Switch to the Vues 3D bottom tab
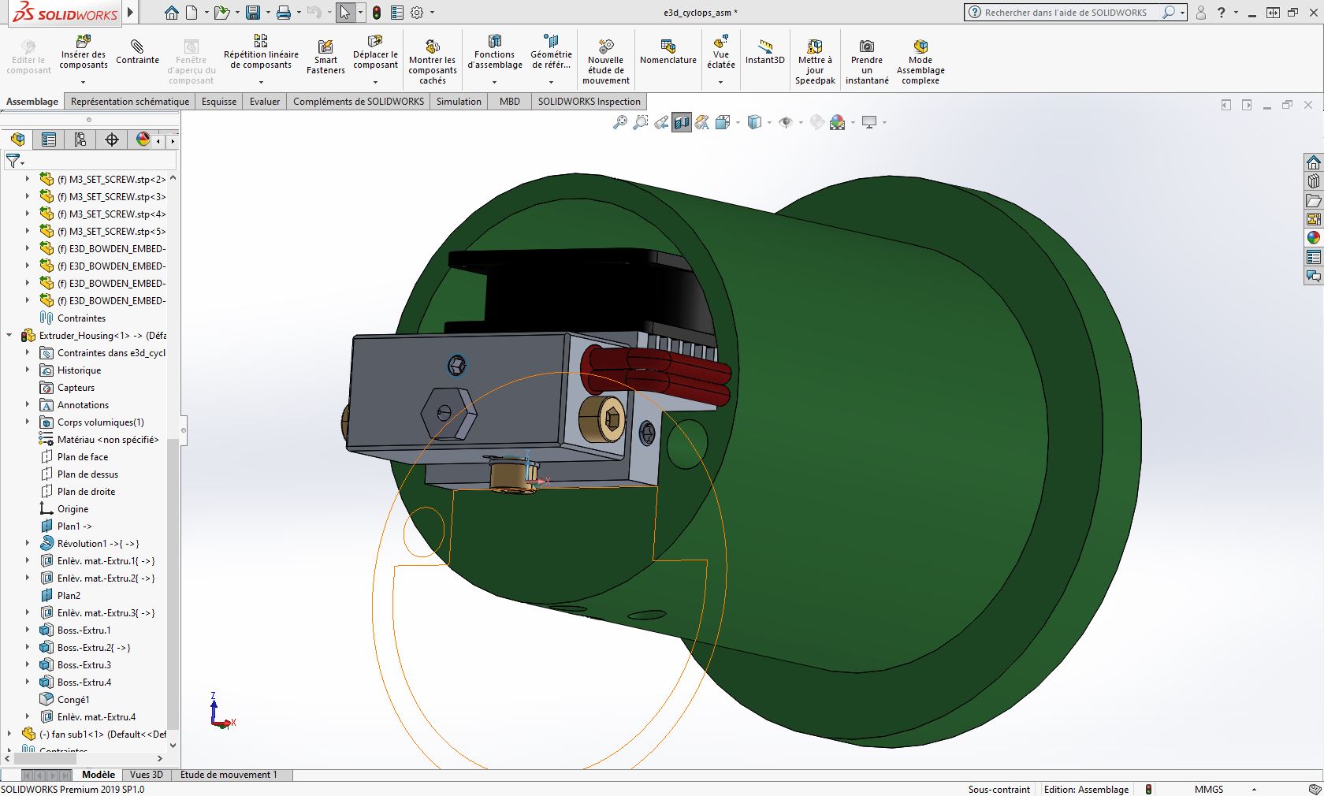 click(146, 775)
